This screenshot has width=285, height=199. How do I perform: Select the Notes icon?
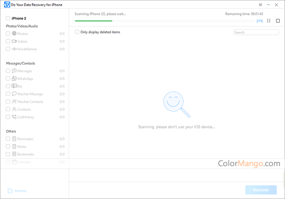point(14,147)
